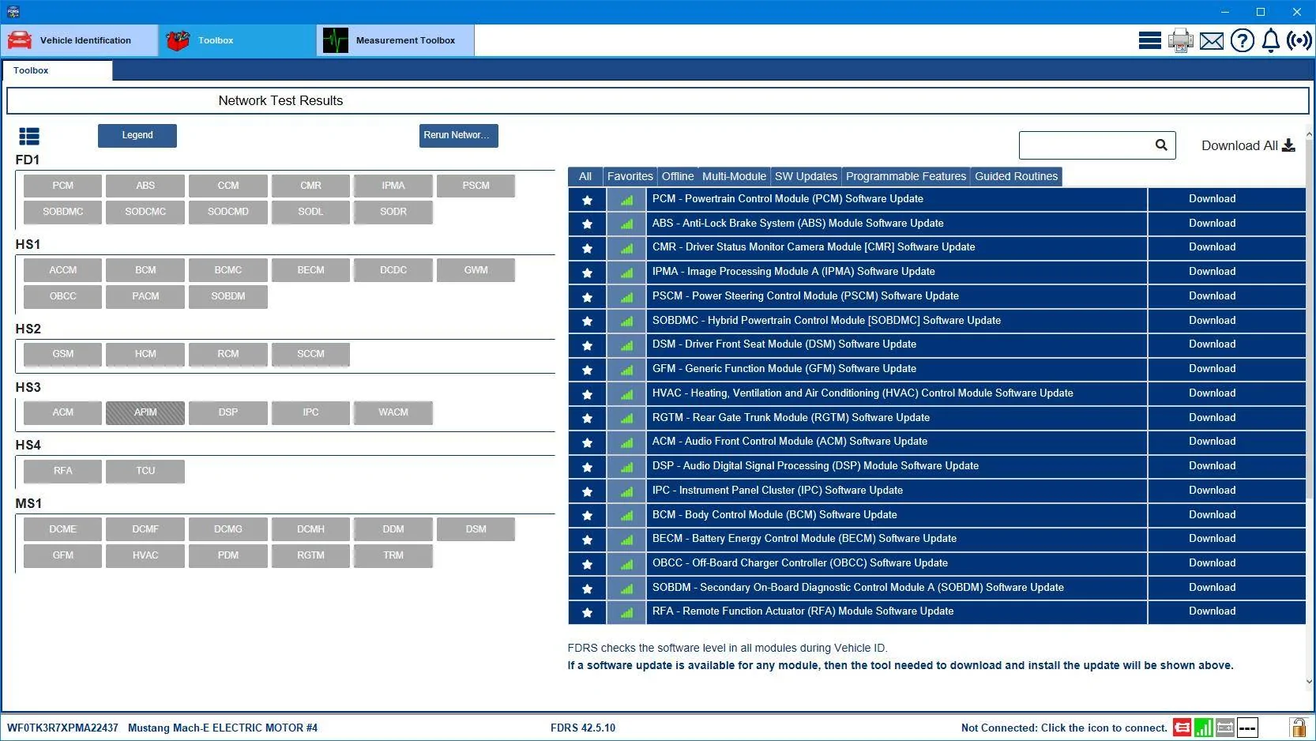Click signal bars icon for BECM Software Update

626,540
